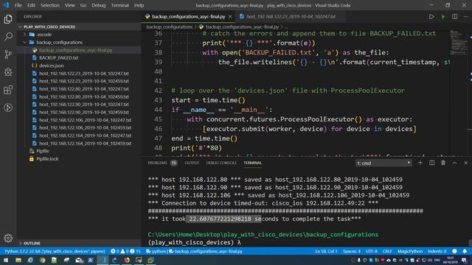This screenshot has width=472, height=265.
Task: Split the editor to the right
Action: pos(454,16)
